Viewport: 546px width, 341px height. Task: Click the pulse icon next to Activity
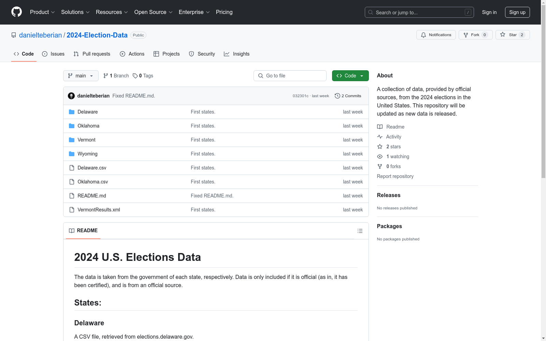[380, 137]
